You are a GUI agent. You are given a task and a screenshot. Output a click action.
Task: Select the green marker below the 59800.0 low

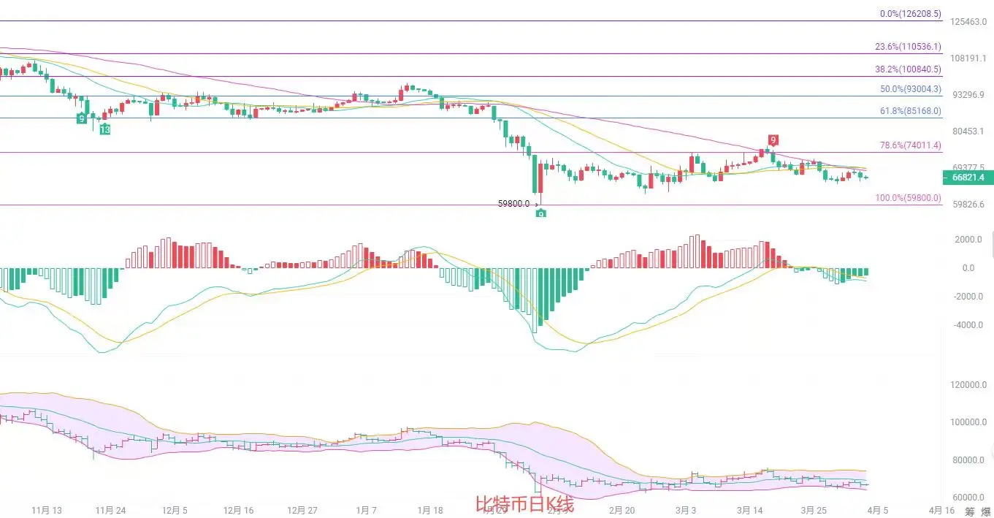coord(540,213)
